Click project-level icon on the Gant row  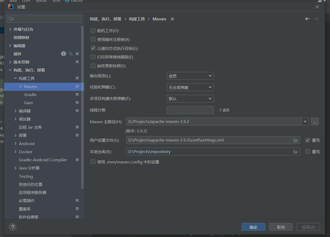pyautogui.click(x=77, y=103)
